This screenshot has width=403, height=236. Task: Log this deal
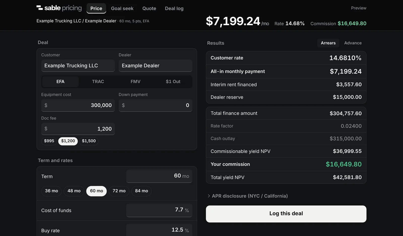286,214
